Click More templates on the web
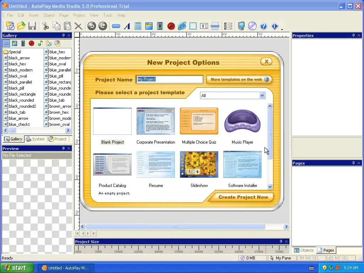 point(239,79)
